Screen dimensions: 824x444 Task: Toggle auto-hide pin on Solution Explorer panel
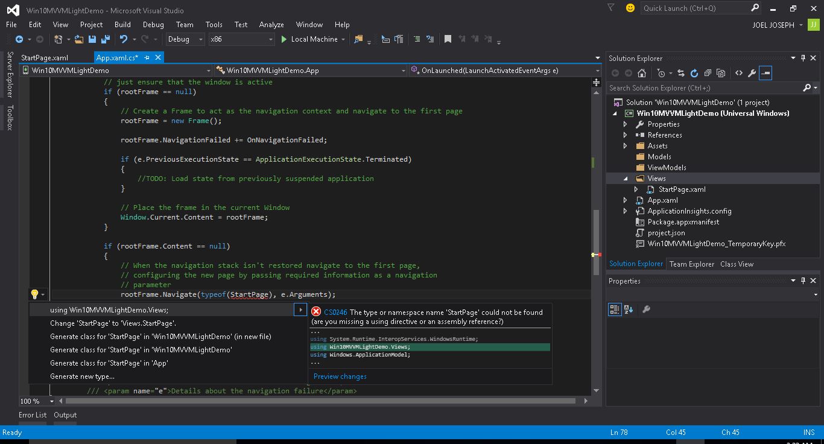point(803,59)
